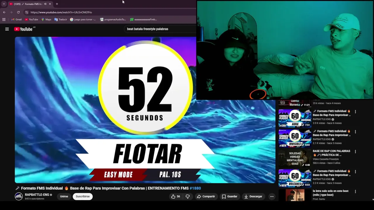The image size is (374, 210).
Task: Subscribe with Suscribirse button
Action: pos(83,197)
